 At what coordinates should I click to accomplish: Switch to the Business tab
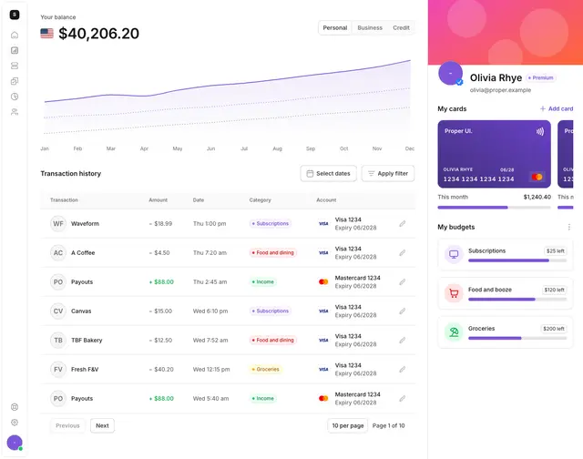(x=370, y=28)
